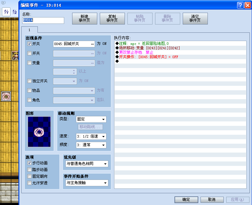Select the 开关操作 [0045:回城开关] = OFF command

click(x=180, y=57)
